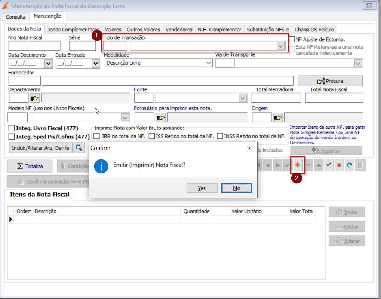Click the Total Mercadoria field
The height and width of the screenshot is (299, 381).
coord(276,98)
